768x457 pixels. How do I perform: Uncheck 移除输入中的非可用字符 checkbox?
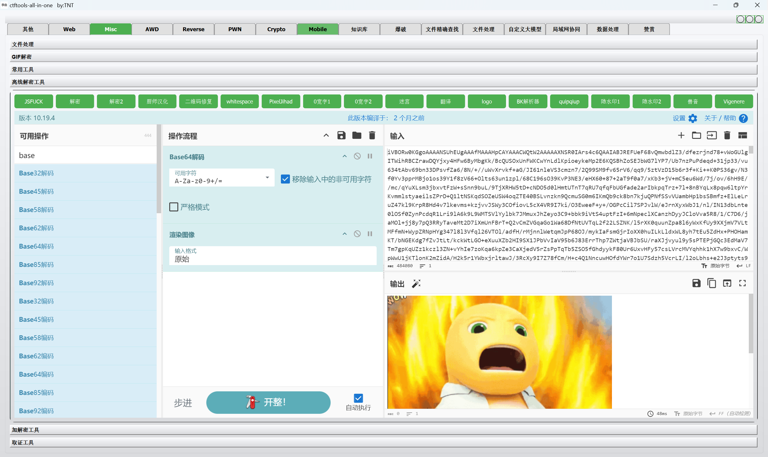(x=285, y=179)
